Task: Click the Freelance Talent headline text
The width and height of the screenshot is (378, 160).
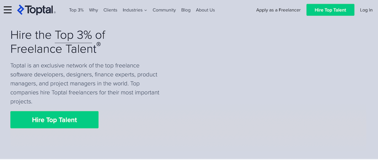Action: (53, 49)
